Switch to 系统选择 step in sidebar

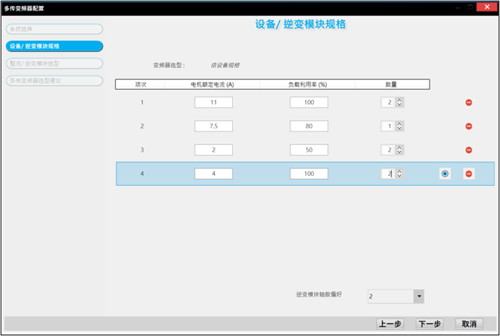point(54,29)
